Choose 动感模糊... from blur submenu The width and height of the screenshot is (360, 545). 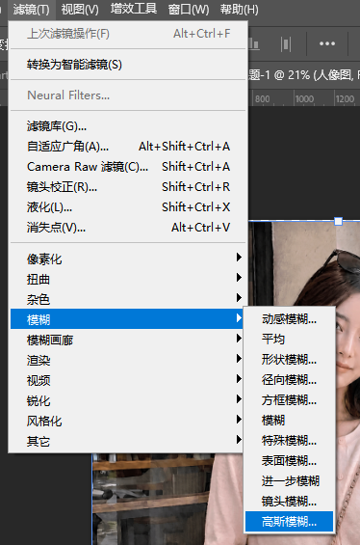289,318
